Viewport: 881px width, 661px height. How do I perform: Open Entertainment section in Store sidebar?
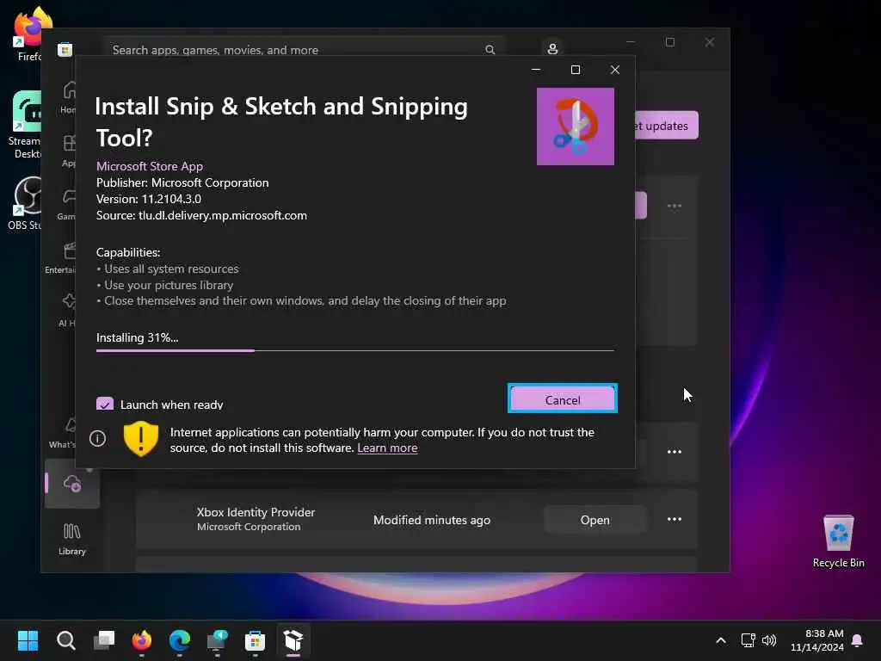coord(61,257)
